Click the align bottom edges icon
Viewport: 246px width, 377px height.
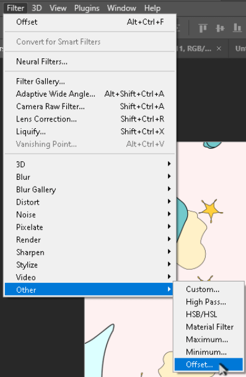click(x=237, y=28)
